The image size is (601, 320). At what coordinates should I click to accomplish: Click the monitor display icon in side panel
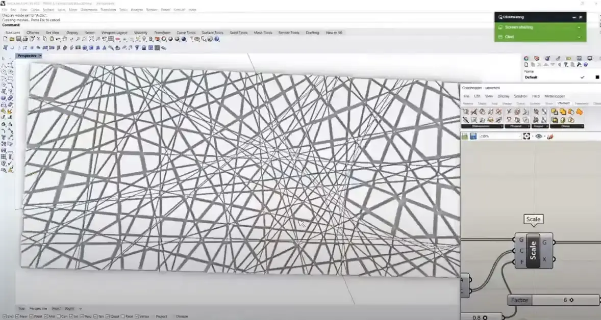click(590, 58)
